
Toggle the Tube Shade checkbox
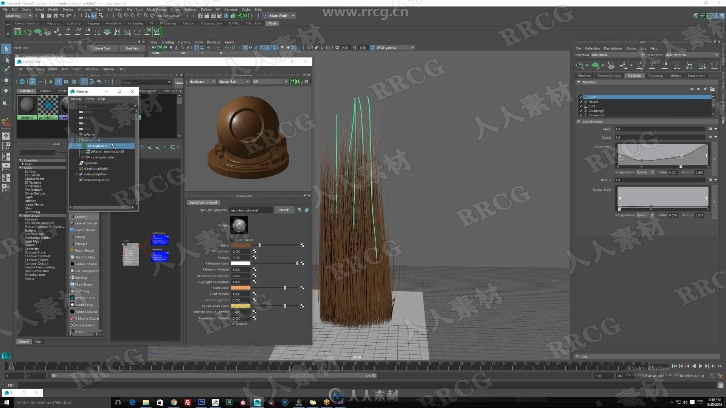tap(233, 240)
